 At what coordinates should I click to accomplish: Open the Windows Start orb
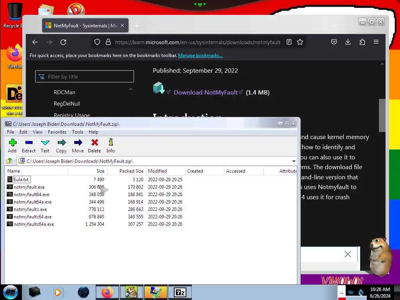click(x=11, y=292)
